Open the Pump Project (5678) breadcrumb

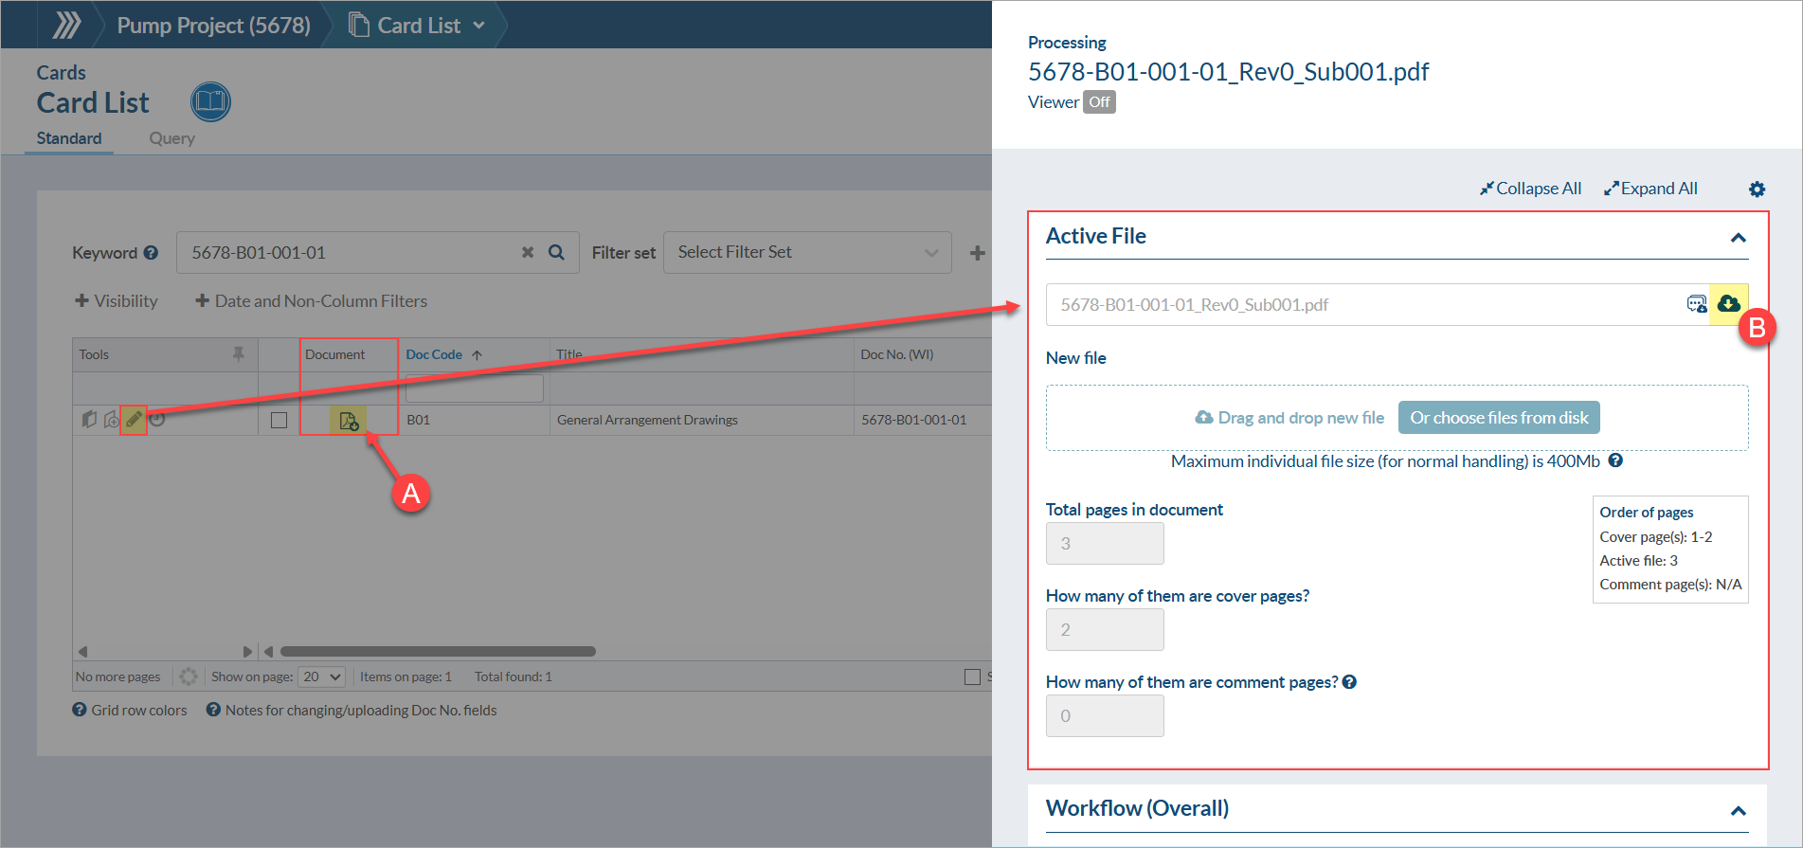click(213, 26)
